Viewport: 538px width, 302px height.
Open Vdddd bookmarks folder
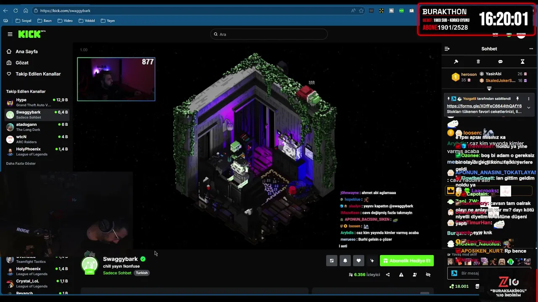(87, 21)
